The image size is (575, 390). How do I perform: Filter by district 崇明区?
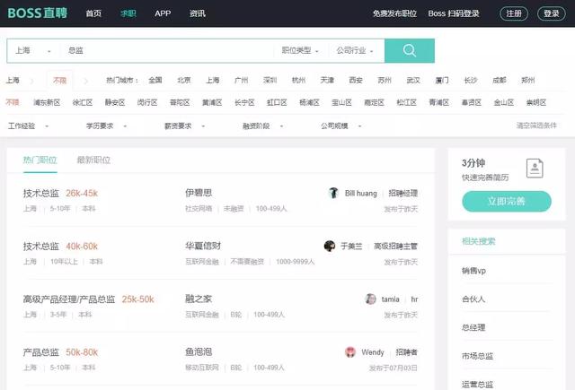pyautogui.click(x=536, y=102)
